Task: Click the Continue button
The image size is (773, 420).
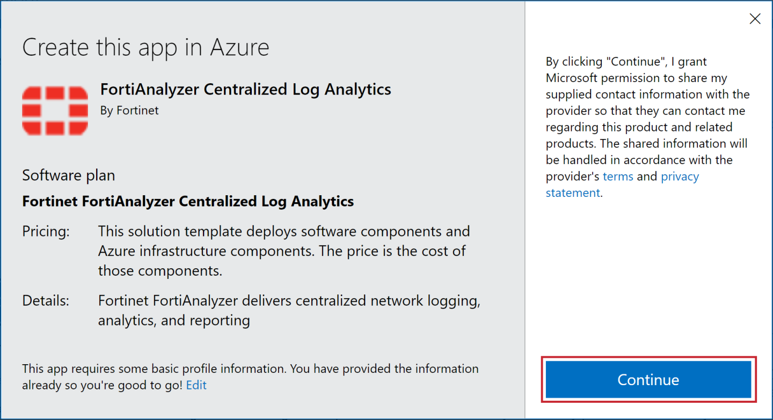Action: tap(648, 380)
